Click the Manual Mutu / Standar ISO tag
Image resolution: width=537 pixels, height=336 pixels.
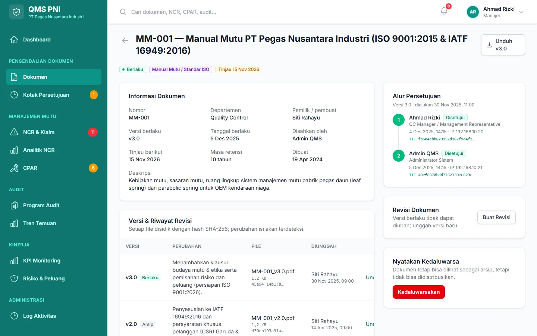(180, 69)
